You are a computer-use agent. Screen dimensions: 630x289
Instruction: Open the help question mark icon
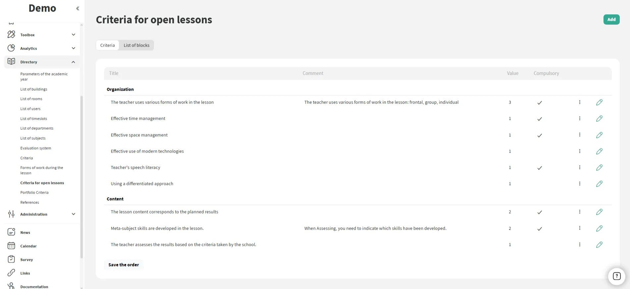tap(616, 276)
